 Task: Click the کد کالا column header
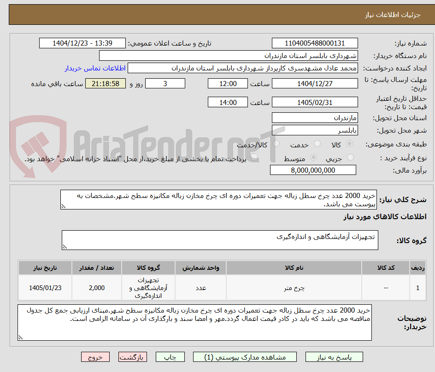386,268
